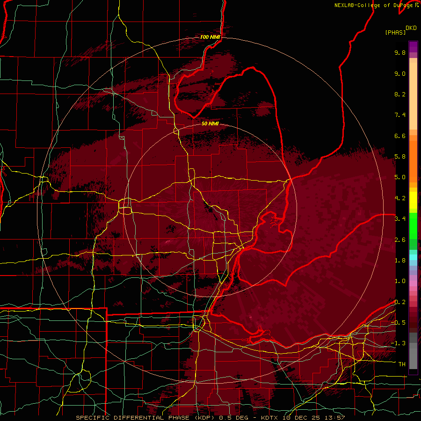Viewport: 421px width, 421px height.
Task: Select the 5.0 scale value
Action: (400, 177)
